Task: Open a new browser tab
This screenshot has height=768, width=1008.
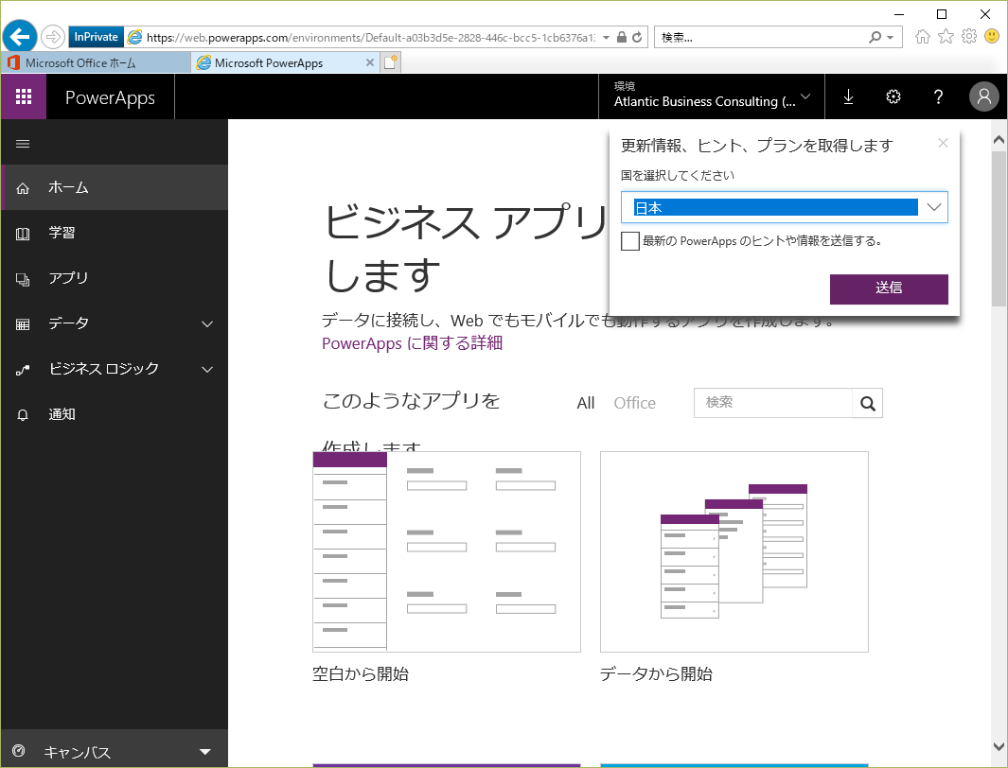Action: click(390, 62)
